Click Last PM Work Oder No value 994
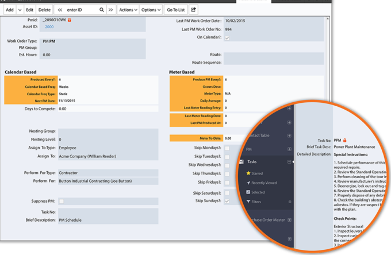Image resolution: width=391 pixels, height=255 pixels. coord(228,29)
